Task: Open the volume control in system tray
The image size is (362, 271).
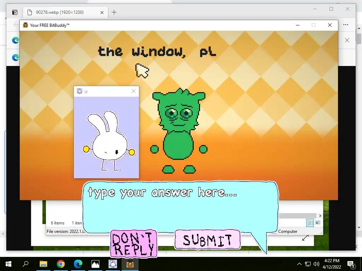Action: [316, 264]
